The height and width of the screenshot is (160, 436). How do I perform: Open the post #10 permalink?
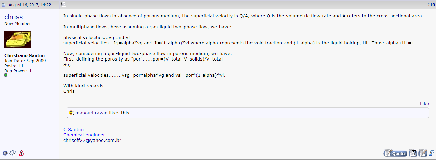431,5
